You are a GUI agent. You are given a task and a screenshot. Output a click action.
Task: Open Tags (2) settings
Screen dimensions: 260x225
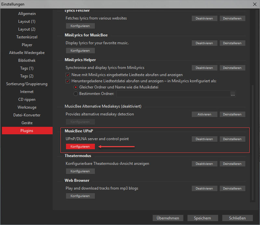tap(27, 76)
